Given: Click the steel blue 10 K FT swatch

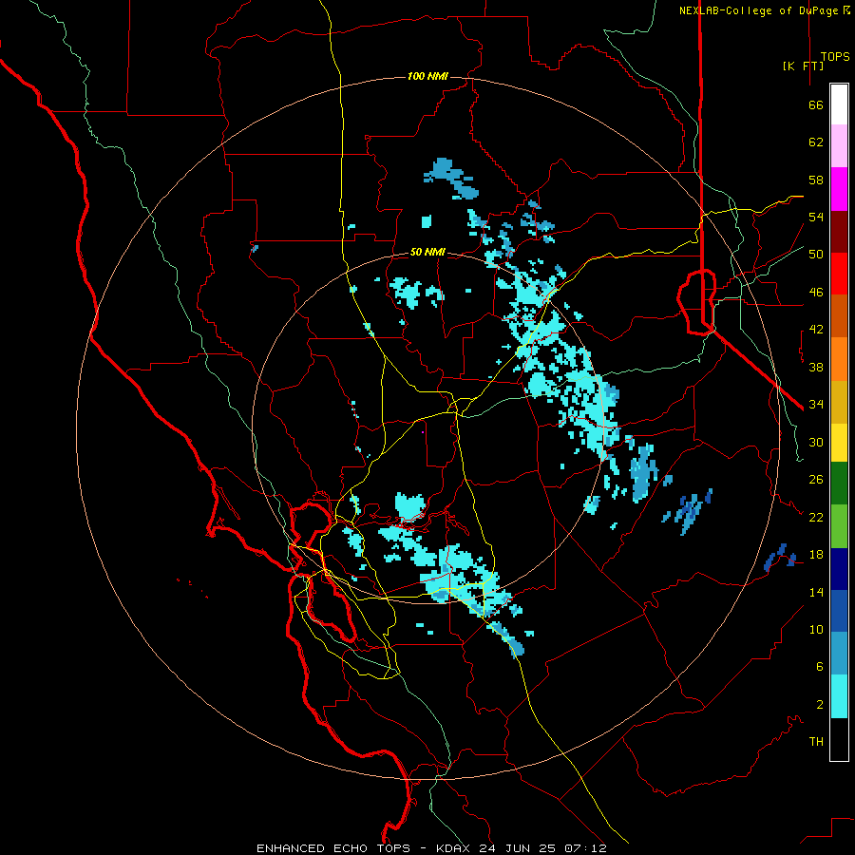Looking at the screenshot, I should point(839,654).
